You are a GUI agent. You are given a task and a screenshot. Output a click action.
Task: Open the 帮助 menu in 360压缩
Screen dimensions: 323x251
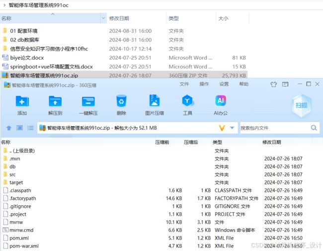[244, 84]
